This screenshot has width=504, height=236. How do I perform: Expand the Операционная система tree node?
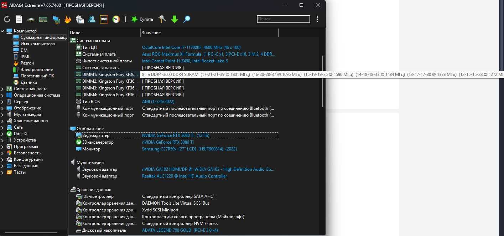point(2,95)
